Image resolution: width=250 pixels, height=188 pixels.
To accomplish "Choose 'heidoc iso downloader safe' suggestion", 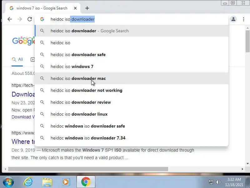I will (132, 55).
